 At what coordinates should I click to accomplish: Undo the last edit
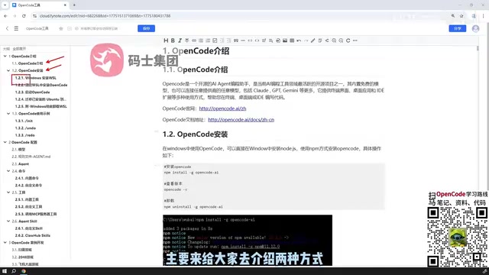(x=299, y=40)
